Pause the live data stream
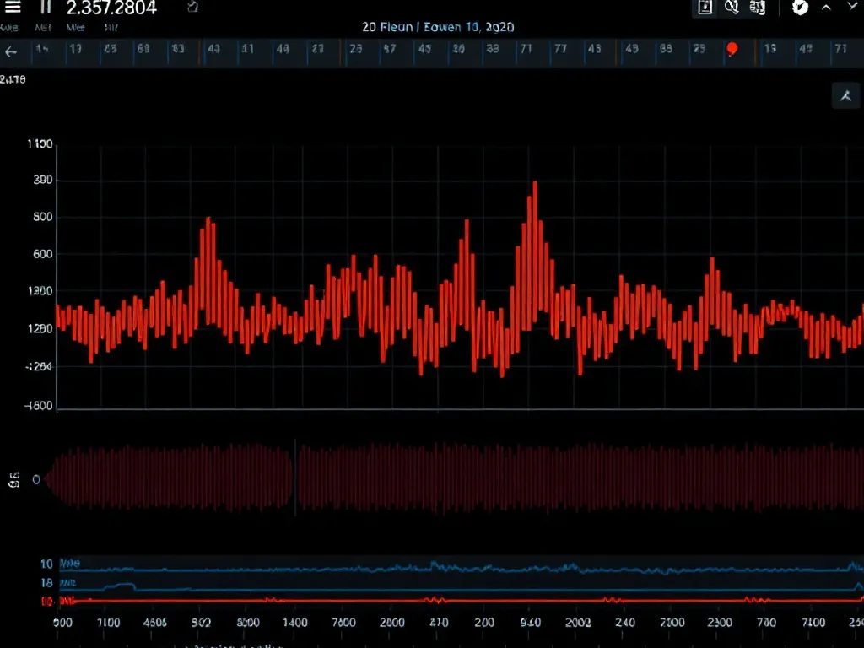The height and width of the screenshot is (648, 864). coord(46,7)
